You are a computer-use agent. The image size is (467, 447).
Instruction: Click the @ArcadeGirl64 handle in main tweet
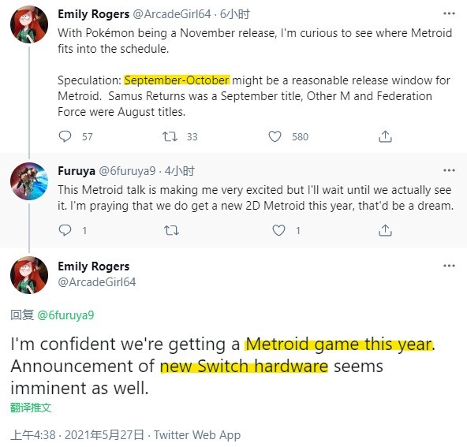click(x=97, y=281)
